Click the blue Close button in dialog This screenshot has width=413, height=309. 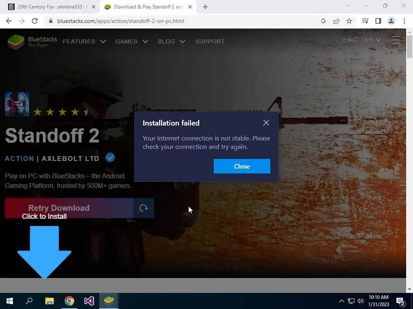[242, 166]
